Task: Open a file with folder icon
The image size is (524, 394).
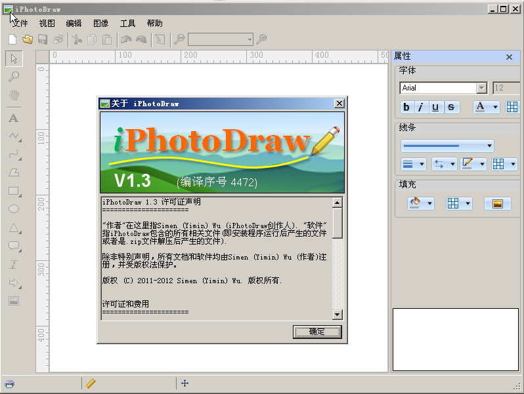Action: pos(28,39)
